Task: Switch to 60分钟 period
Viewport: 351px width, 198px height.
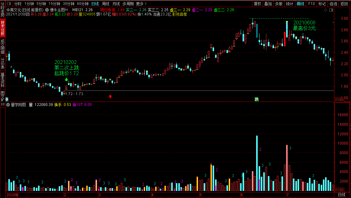Action: coord(83,4)
